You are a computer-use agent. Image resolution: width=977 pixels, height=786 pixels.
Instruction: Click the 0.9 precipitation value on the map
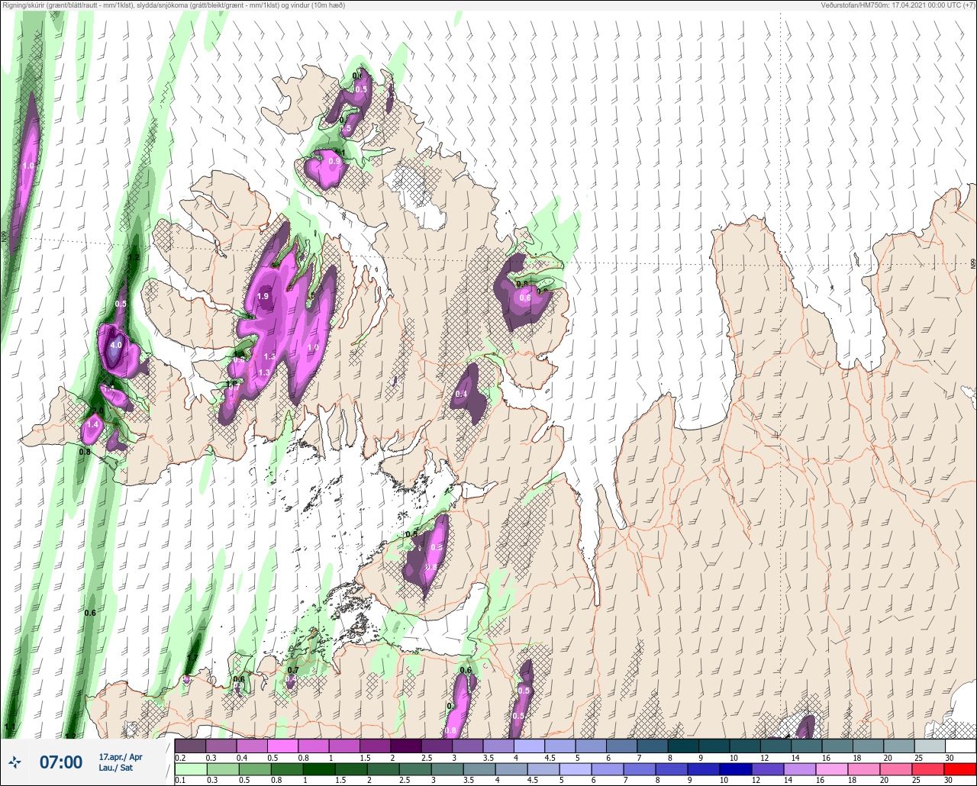pyautogui.click(x=334, y=161)
